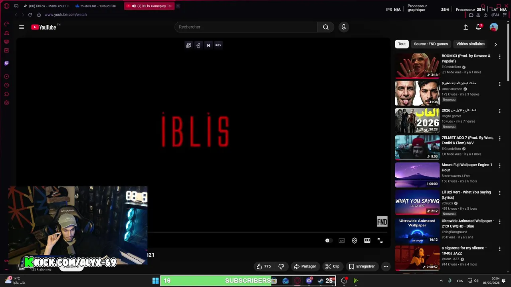Open Opera easy setup sliders icon

505,15
